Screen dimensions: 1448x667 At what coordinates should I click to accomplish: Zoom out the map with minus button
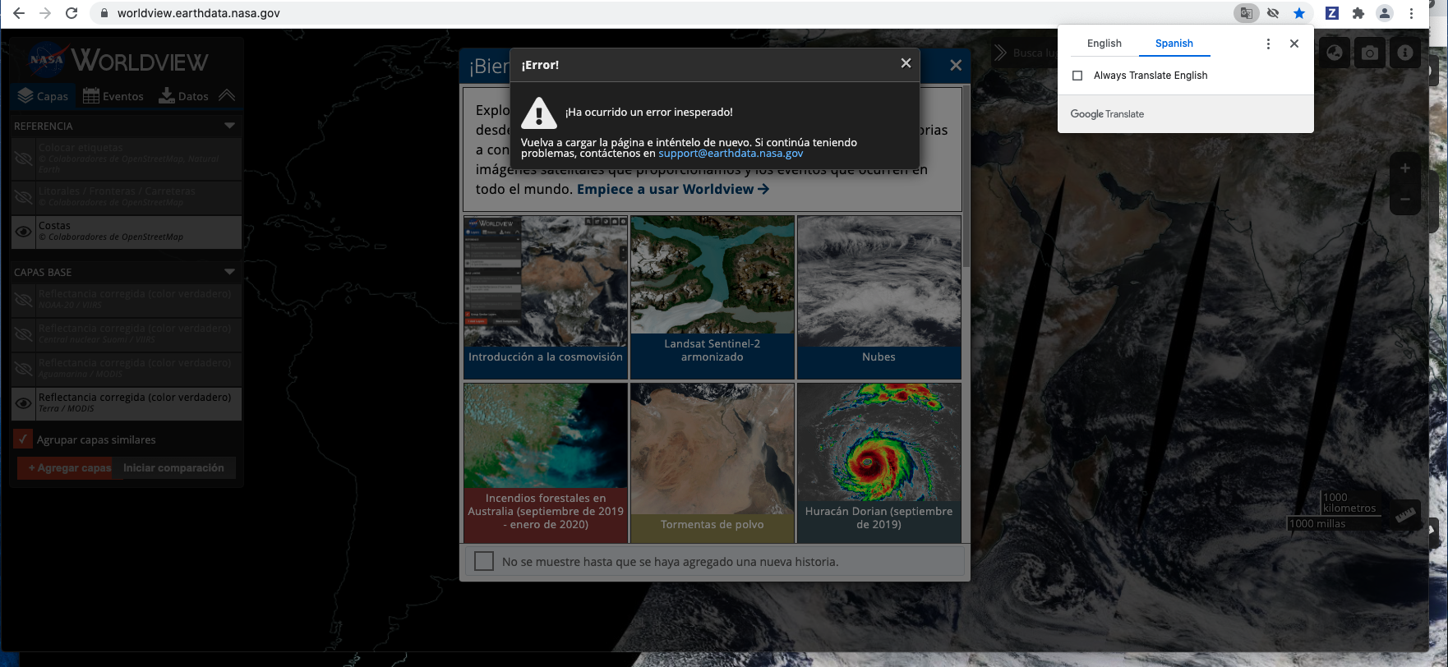tap(1405, 199)
